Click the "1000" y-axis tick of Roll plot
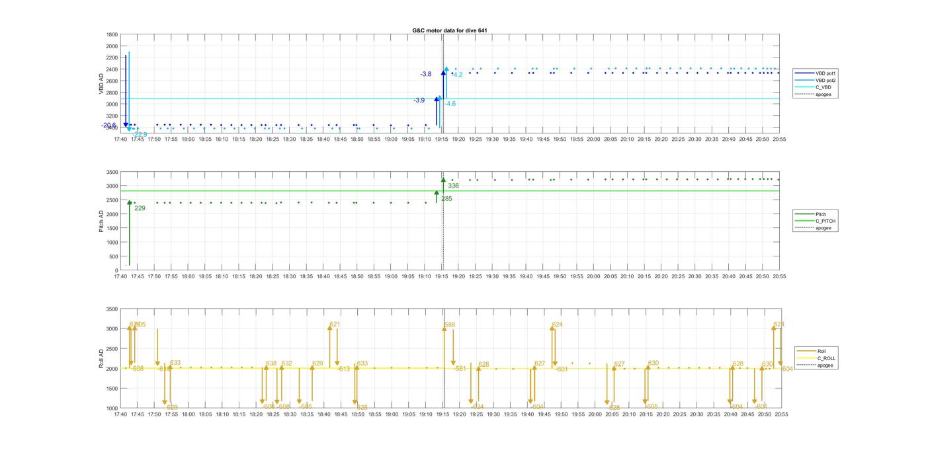The height and width of the screenshot is (458, 926). (x=112, y=408)
